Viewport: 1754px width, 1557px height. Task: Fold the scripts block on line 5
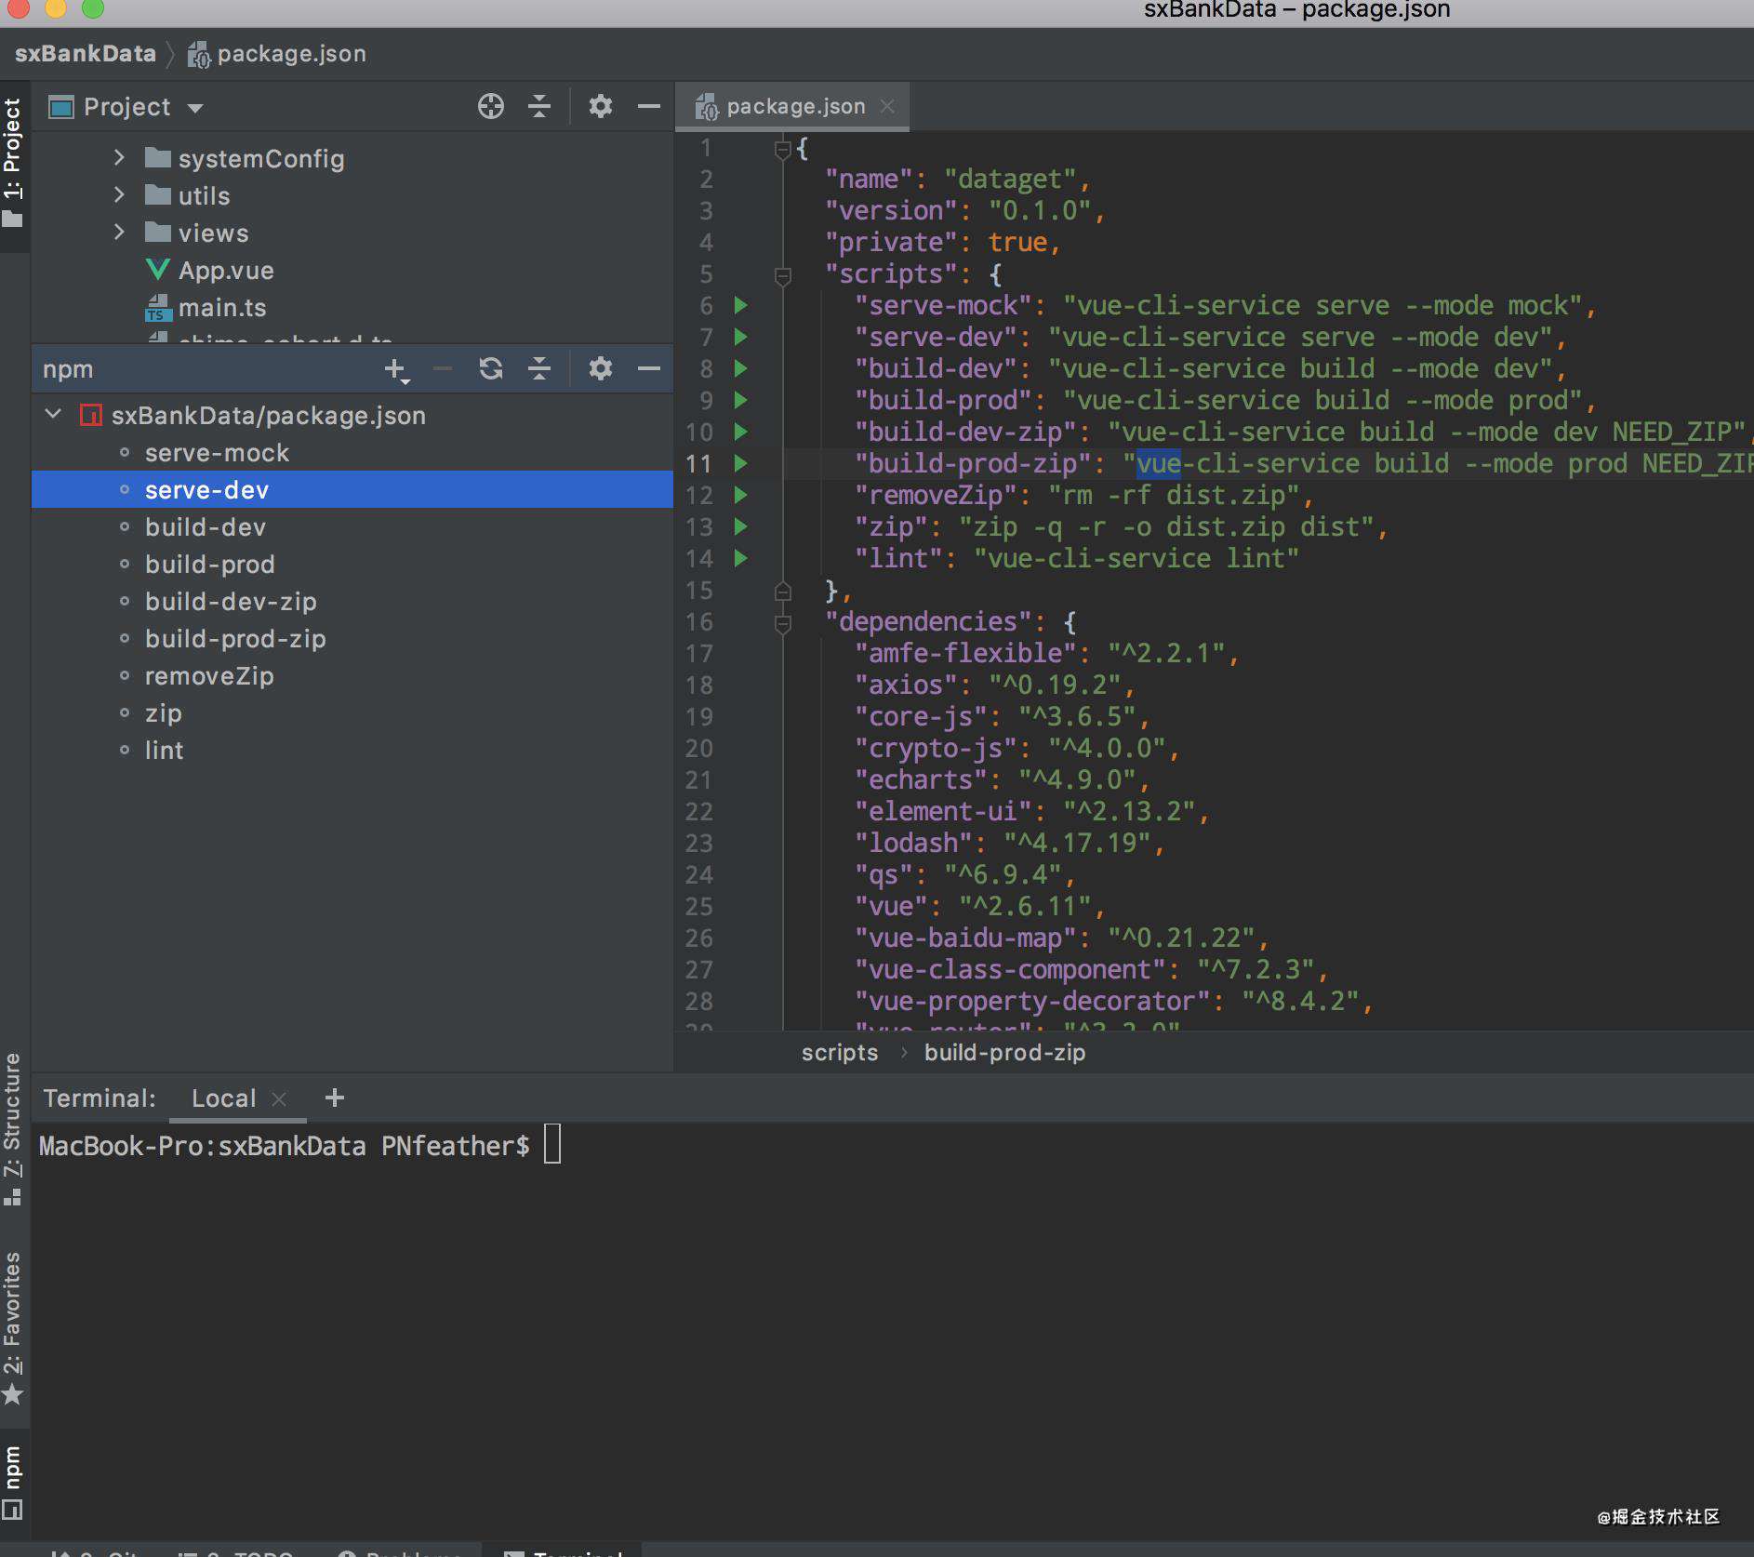pos(783,275)
